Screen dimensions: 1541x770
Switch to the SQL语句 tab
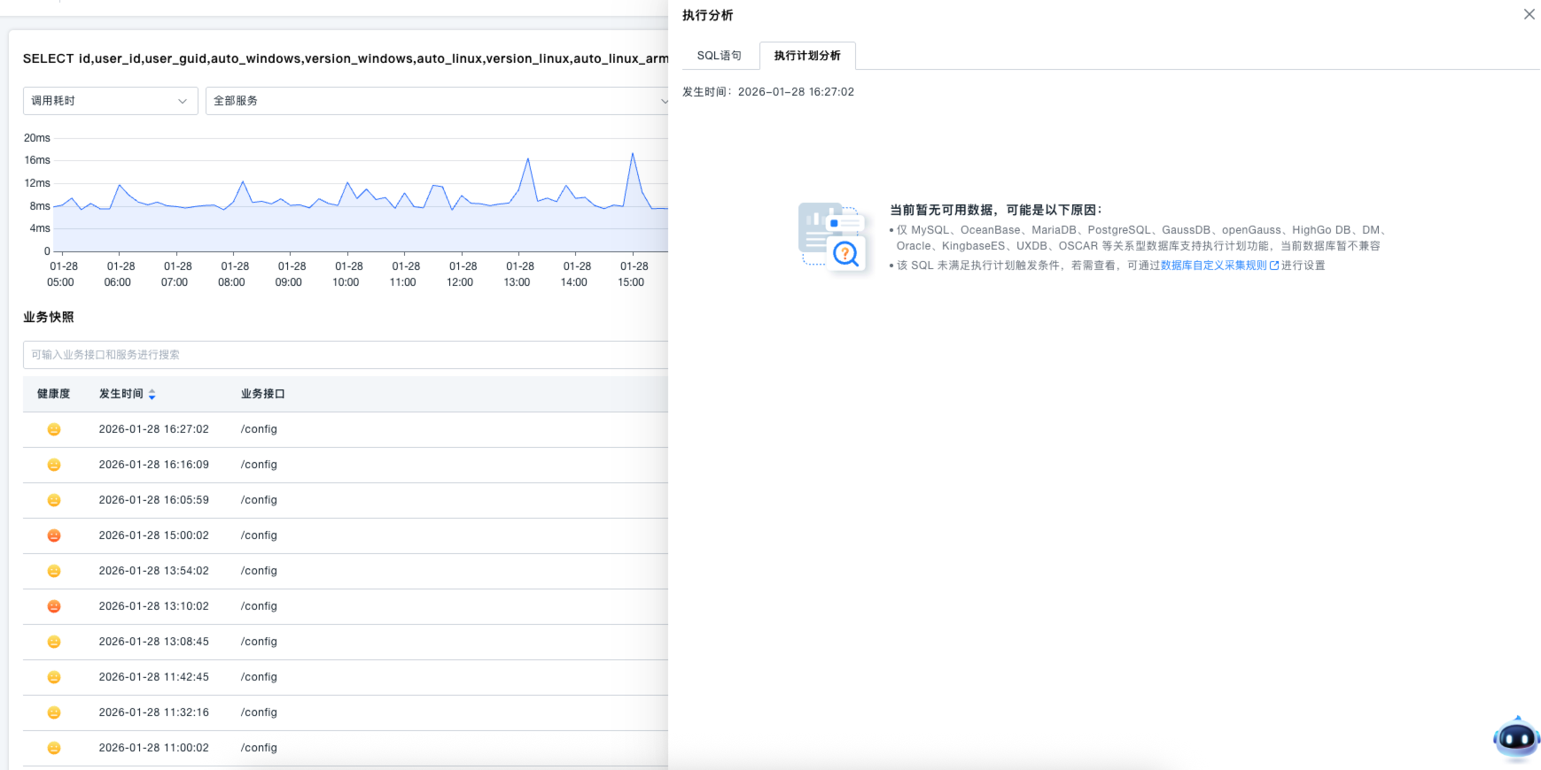click(x=719, y=56)
